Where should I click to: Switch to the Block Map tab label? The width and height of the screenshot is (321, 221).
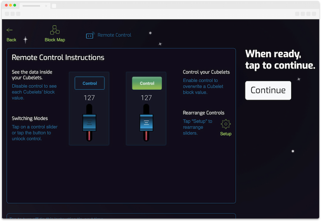55,40
